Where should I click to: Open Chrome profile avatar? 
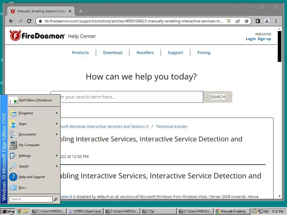pos(267,21)
